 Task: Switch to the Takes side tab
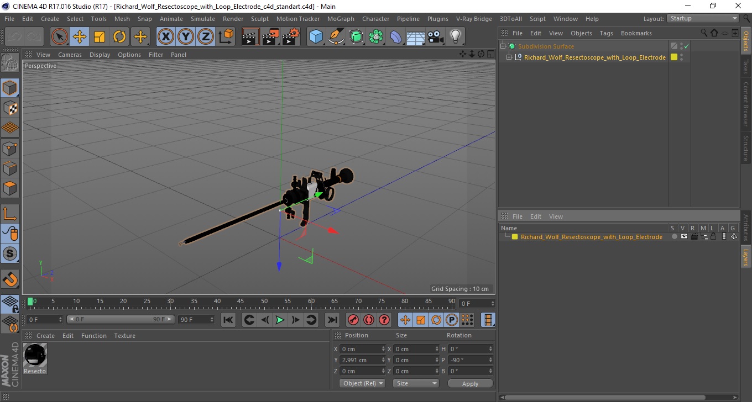click(746, 66)
